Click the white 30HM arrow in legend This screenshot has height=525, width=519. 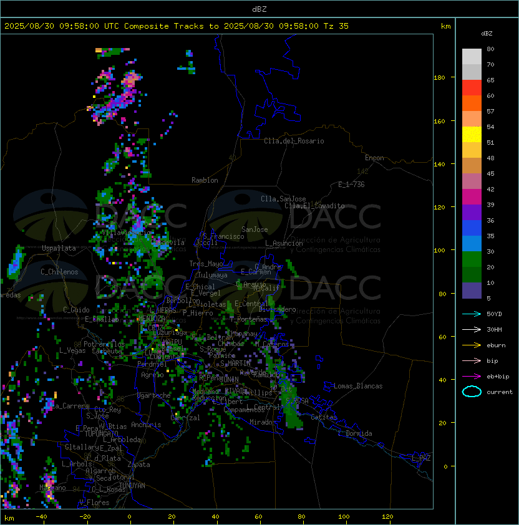click(x=472, y=330)
